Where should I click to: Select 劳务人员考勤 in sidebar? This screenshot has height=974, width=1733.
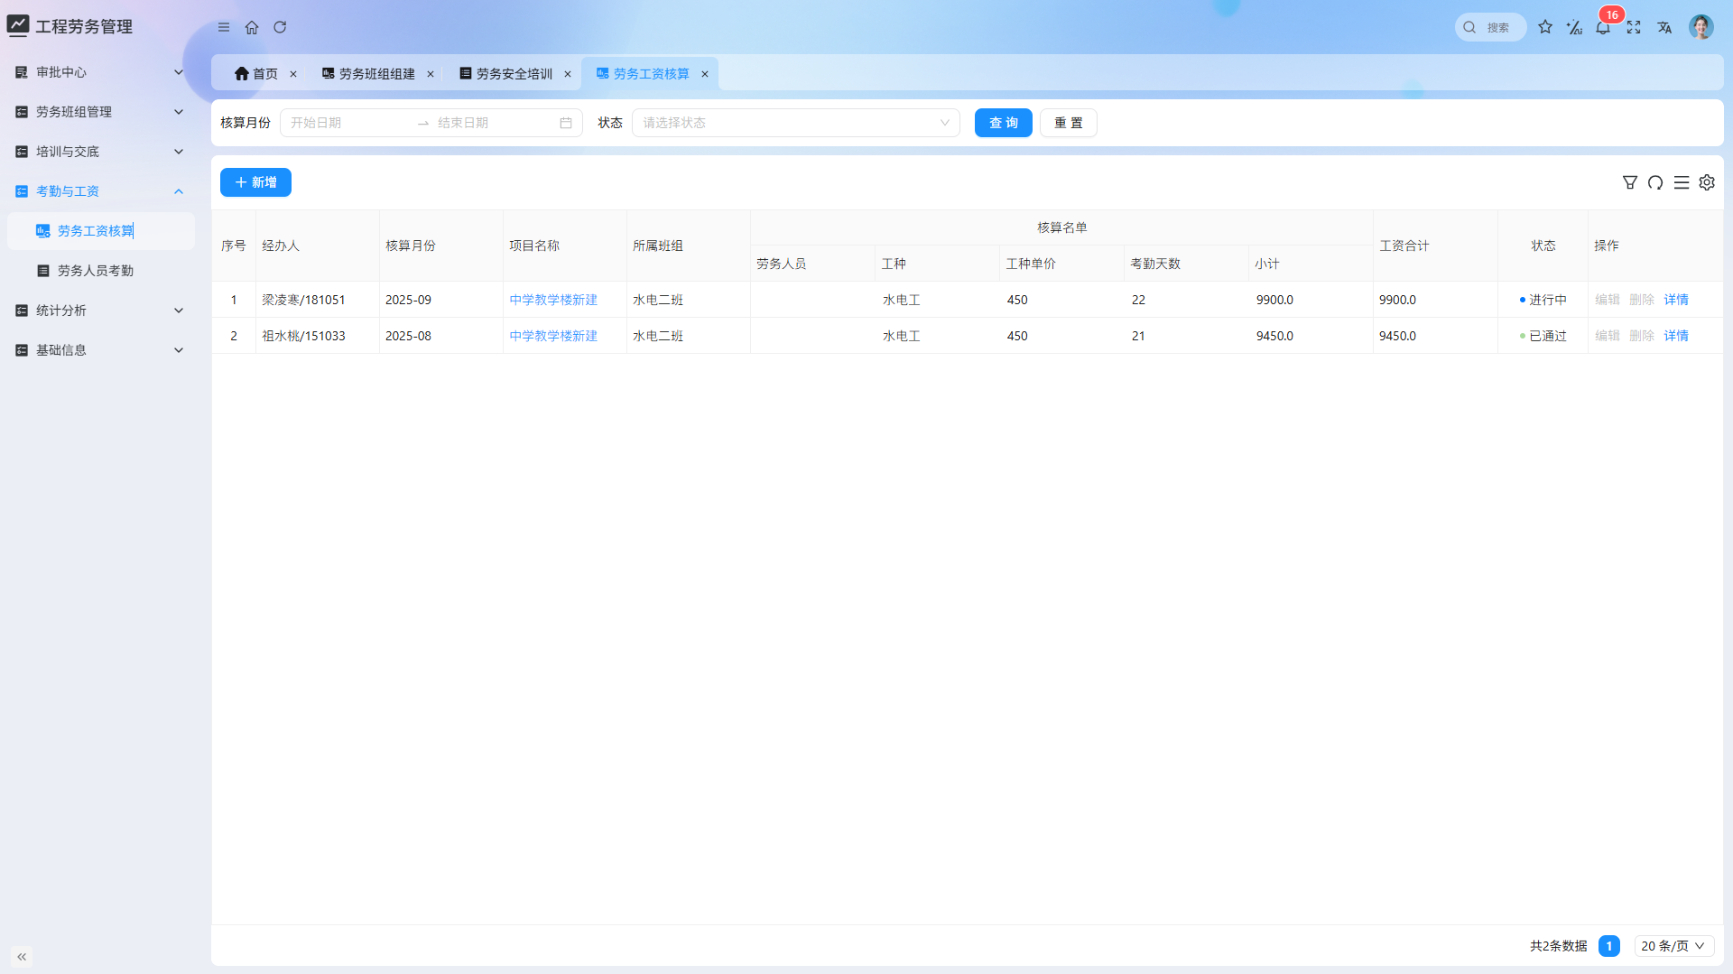click(x=96, y=271)
